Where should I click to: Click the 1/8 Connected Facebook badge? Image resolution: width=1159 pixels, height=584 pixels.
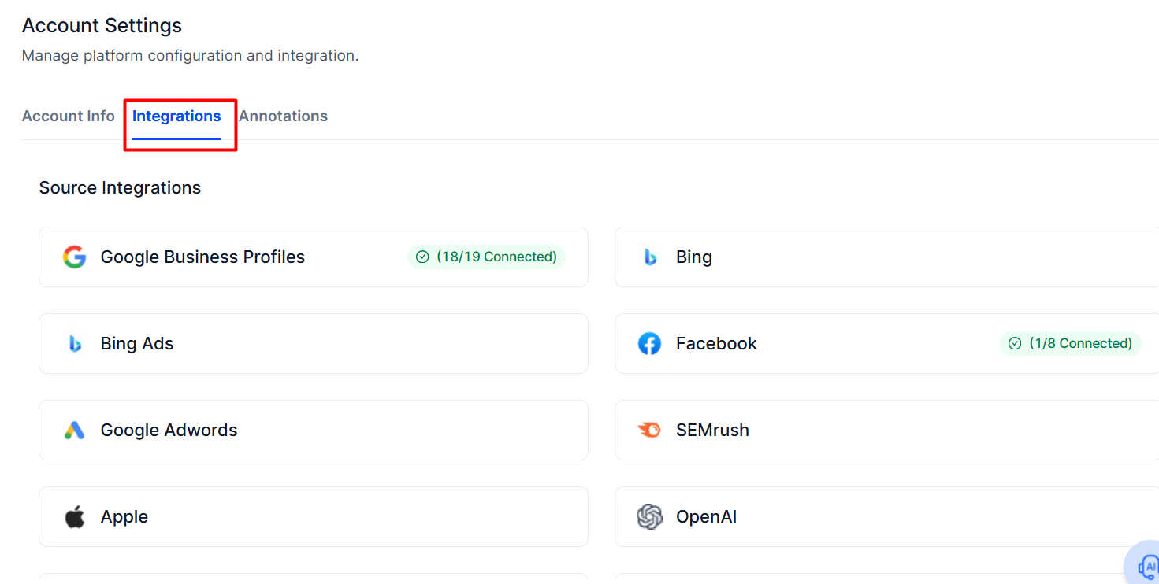tap(1071, 344)
